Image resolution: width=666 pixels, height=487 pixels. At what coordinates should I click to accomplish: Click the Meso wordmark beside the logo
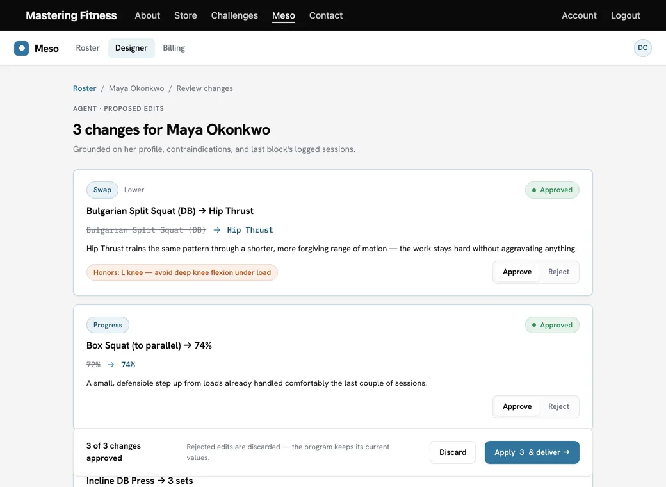(47, 49)
